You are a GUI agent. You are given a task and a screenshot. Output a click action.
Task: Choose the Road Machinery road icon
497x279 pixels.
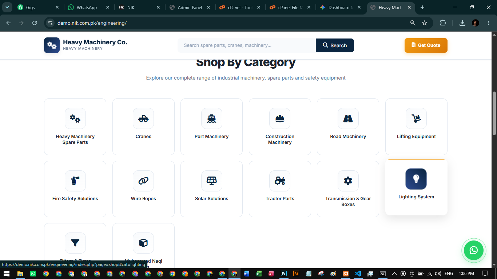point(348,118)
